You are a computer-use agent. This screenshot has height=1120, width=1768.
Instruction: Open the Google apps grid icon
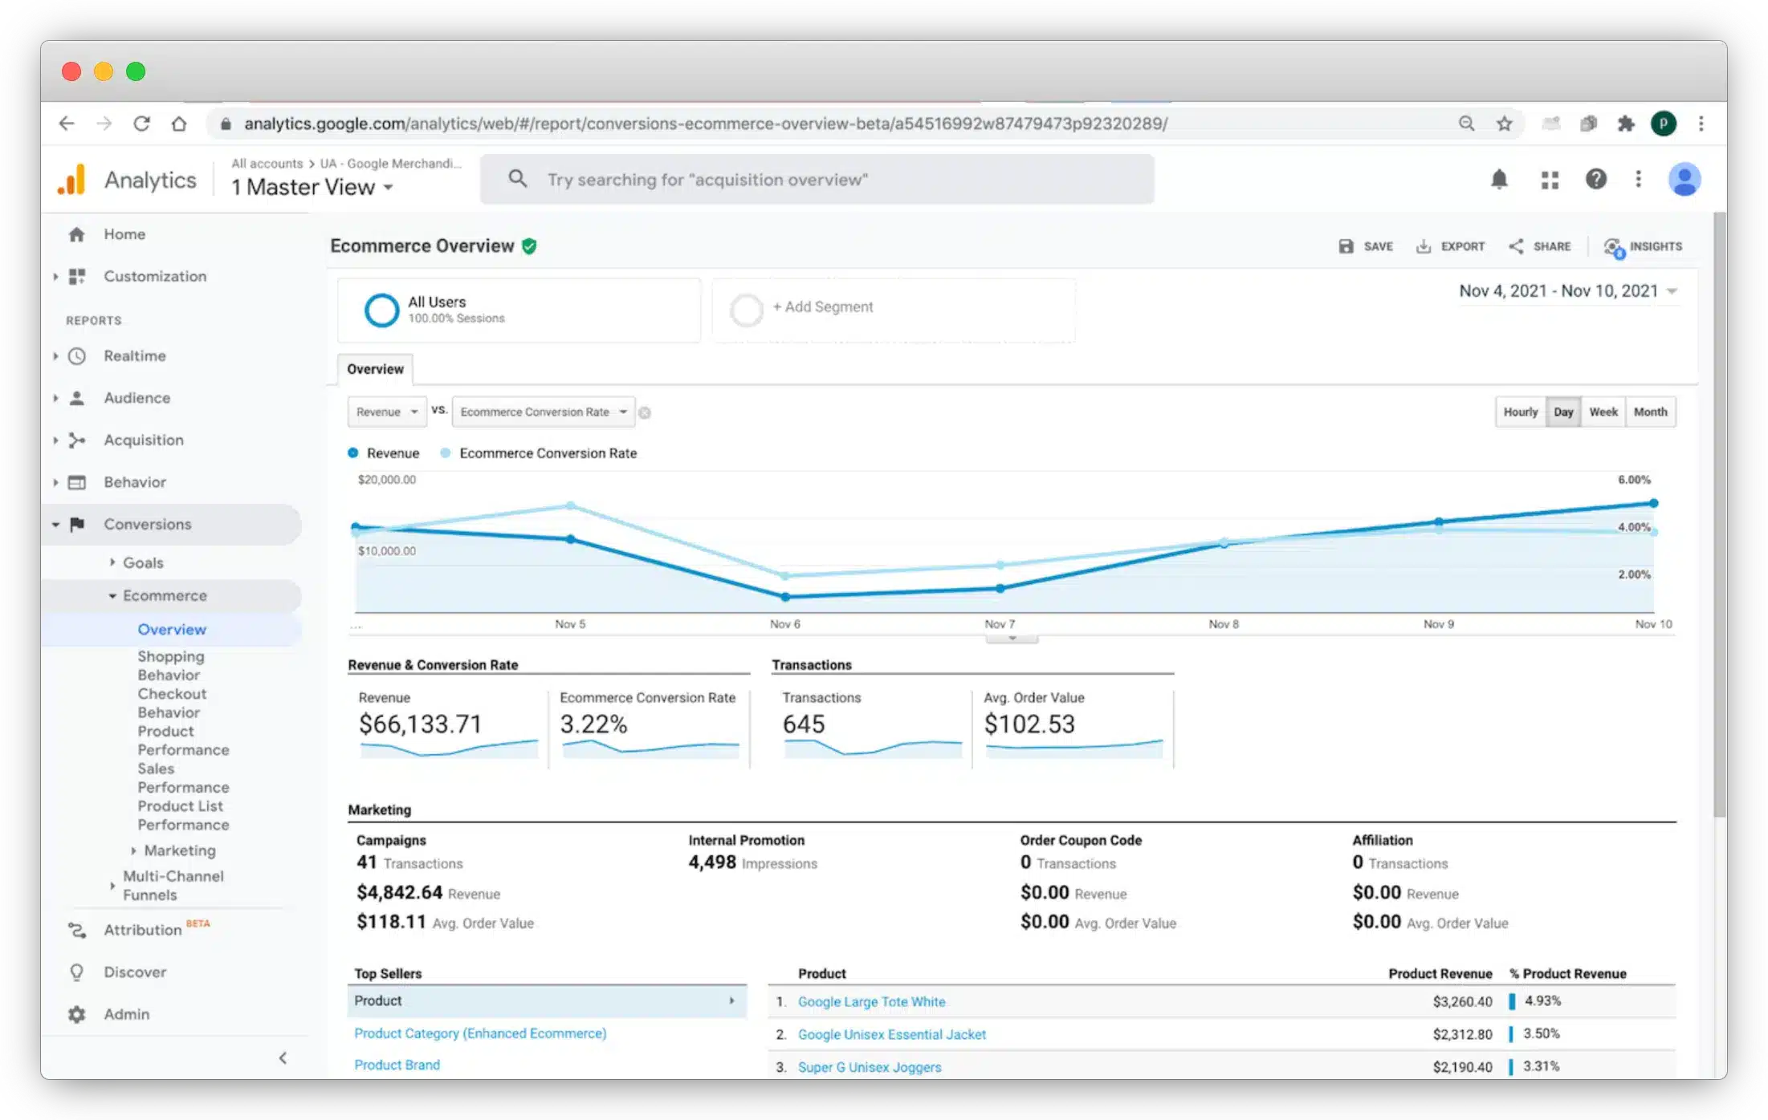point(1550,180)
